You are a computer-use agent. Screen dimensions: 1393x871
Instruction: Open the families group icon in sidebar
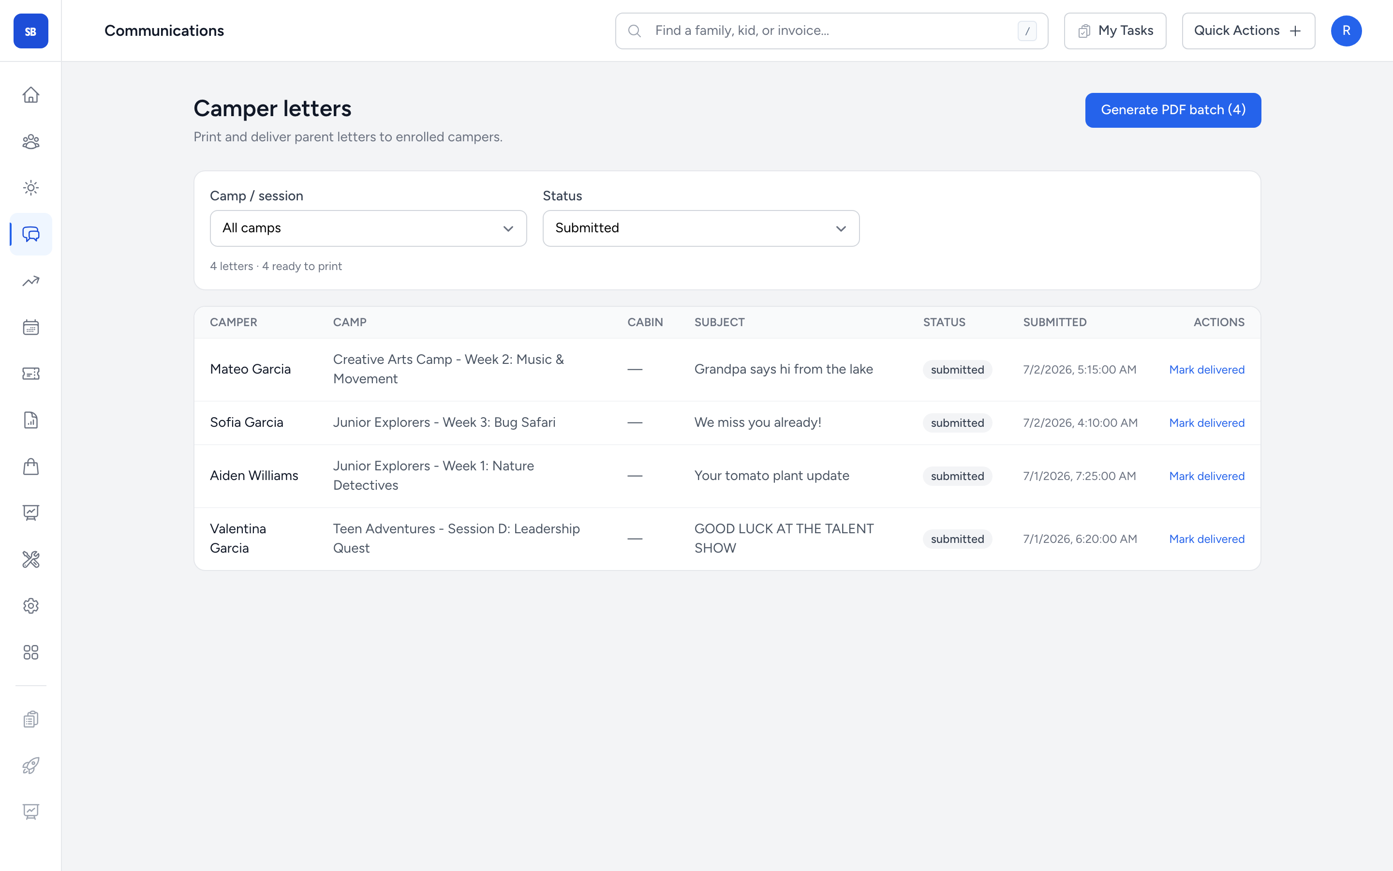[30, 142]
